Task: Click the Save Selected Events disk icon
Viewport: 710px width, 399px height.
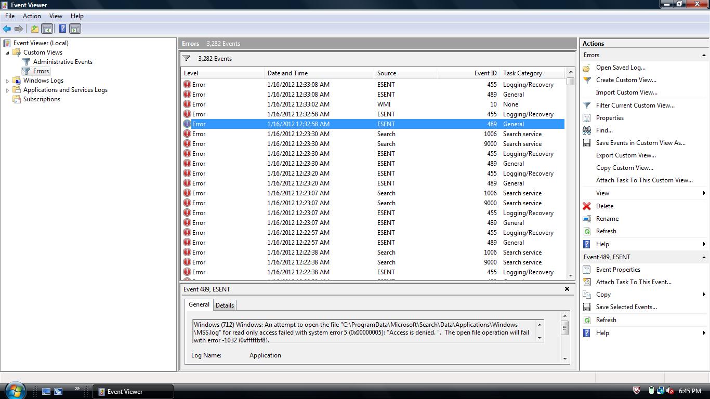Action: click(x=587, y=307)
